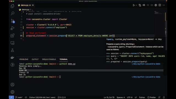Click 'Reading data simply..' in terminal

[30, 66]
